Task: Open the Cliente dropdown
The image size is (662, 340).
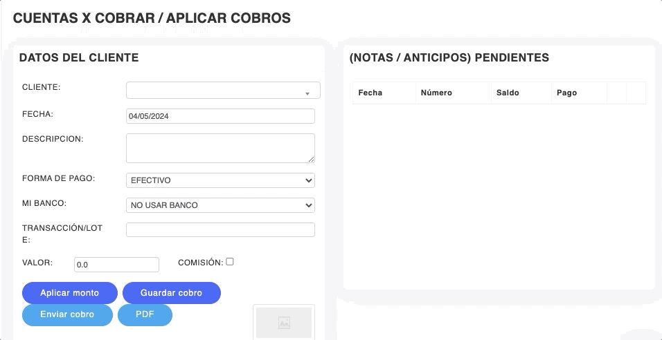Action: click(x=223, y=91)
